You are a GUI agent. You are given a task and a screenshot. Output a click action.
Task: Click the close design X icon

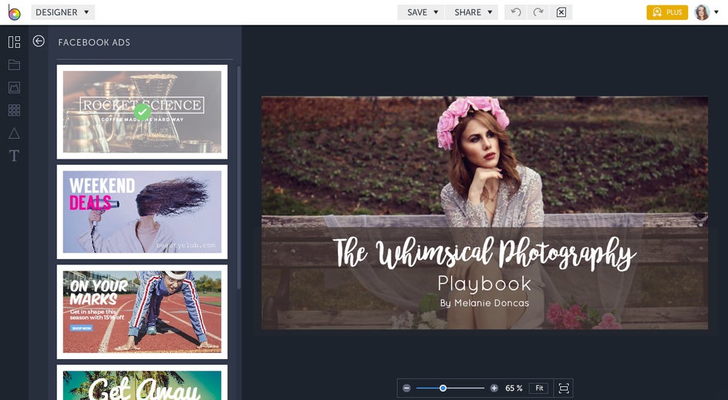(x=561, y=12)
